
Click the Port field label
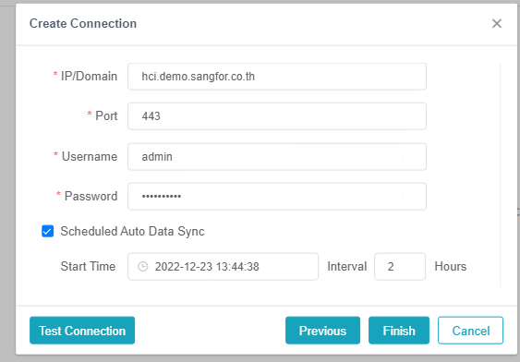(x=106, y=115)
